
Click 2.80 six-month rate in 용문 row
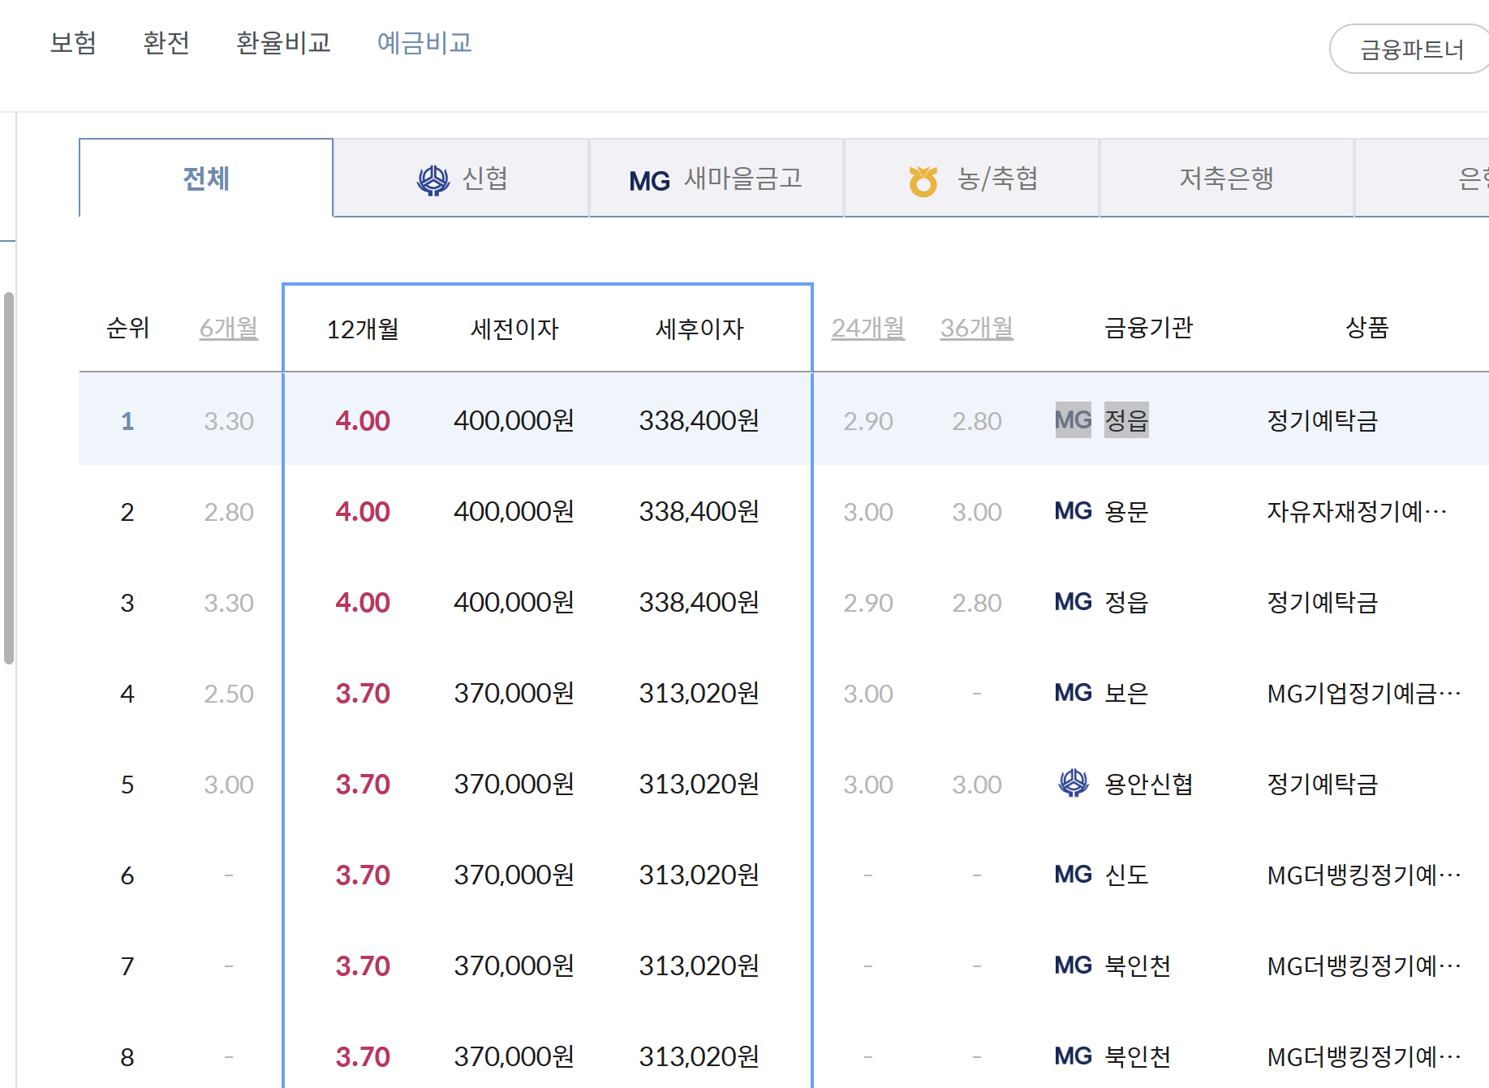(229, 512)
